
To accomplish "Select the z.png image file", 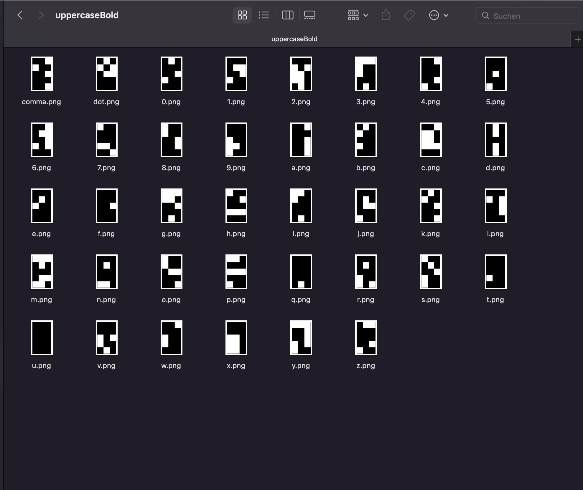I will (x=366, y=338).
